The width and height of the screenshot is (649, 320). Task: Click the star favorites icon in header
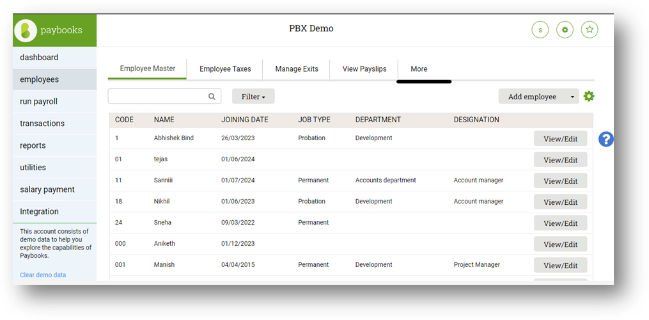(590, 30)
